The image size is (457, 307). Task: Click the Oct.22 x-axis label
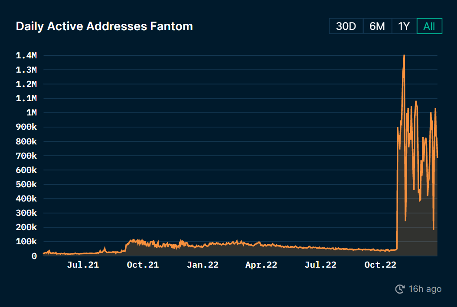click(x=380, y=265)
